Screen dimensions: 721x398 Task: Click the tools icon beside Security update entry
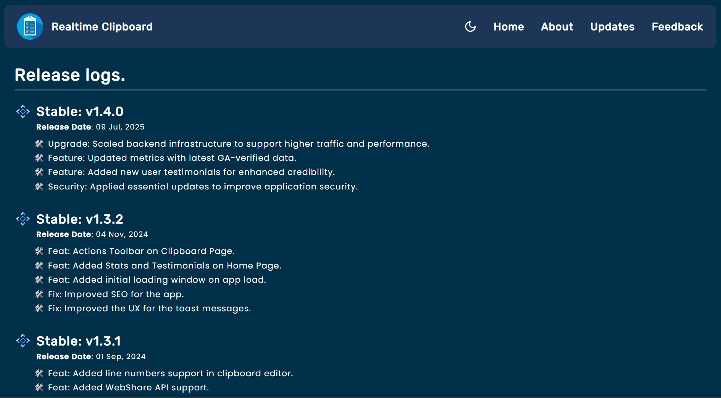[x=39, y=186]
